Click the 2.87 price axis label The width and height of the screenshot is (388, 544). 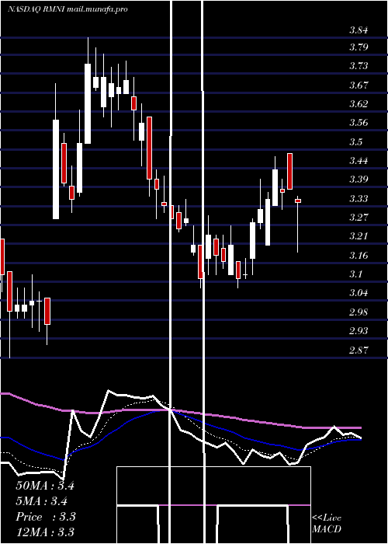[x=359, y=350]
